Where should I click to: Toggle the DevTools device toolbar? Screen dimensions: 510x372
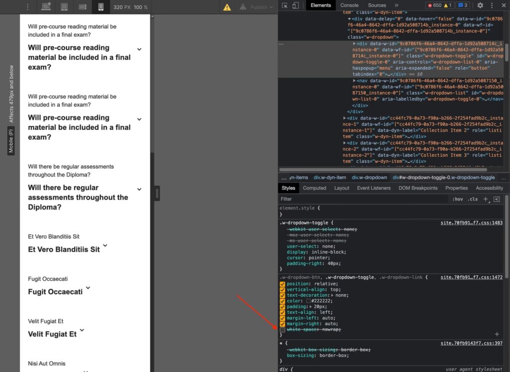(295, 5)
